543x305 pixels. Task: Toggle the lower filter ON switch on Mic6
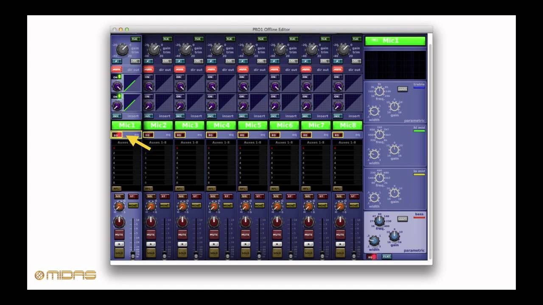click(x=274, y=97)
